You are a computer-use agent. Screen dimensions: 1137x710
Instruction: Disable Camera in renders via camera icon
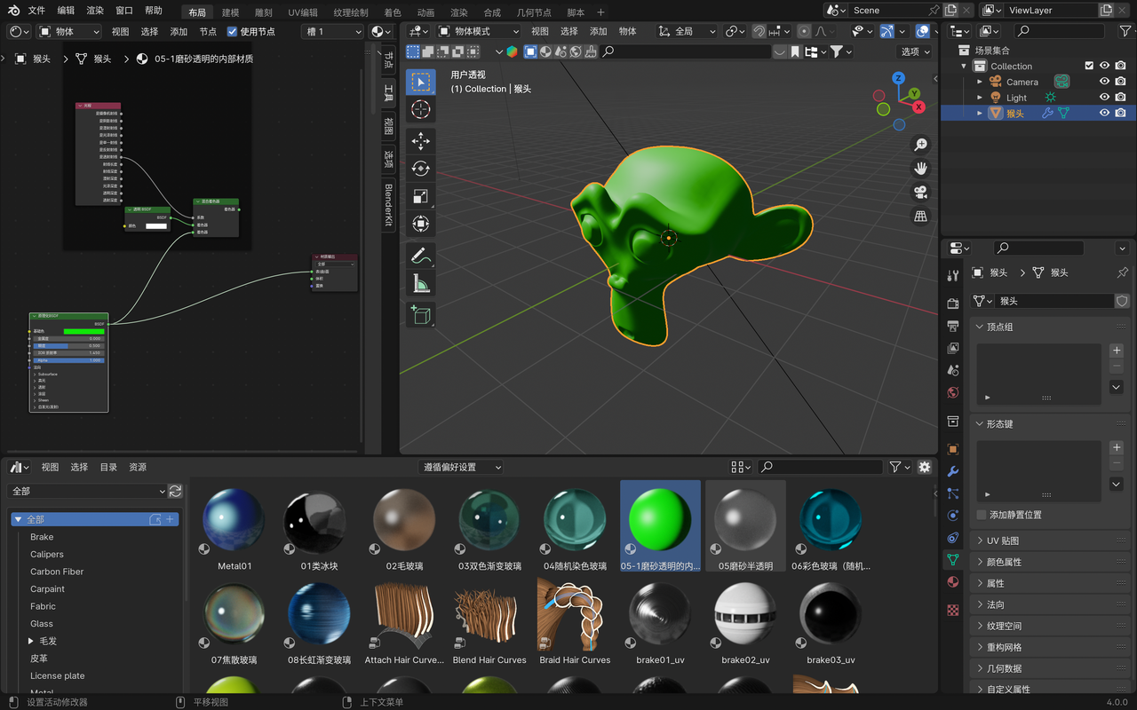[x=1121, y=82]
